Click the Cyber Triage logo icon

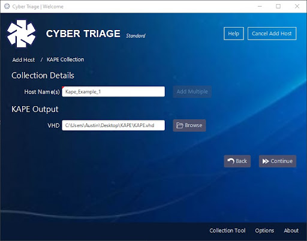coord(22,34)
